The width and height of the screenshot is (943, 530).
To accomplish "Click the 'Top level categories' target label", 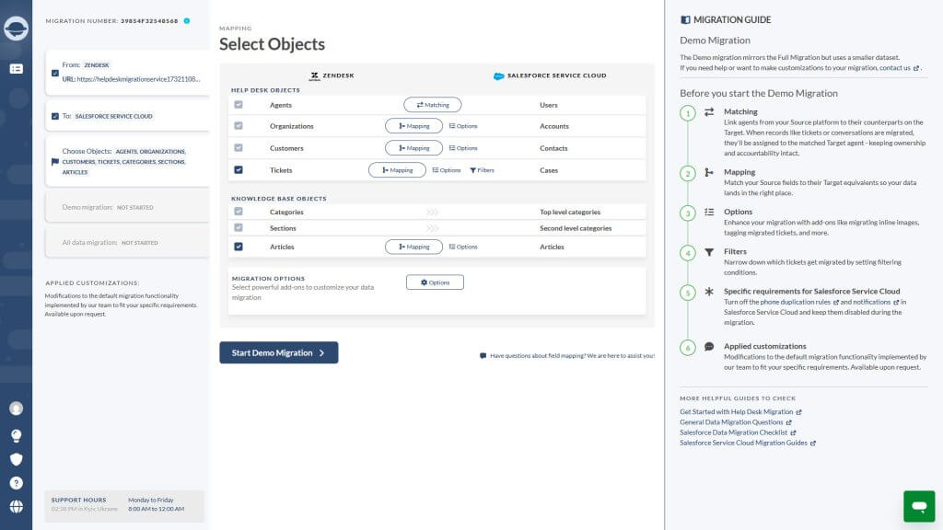I will 569,213.
